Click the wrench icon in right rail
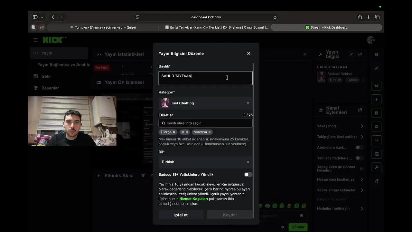 (377, 168)
